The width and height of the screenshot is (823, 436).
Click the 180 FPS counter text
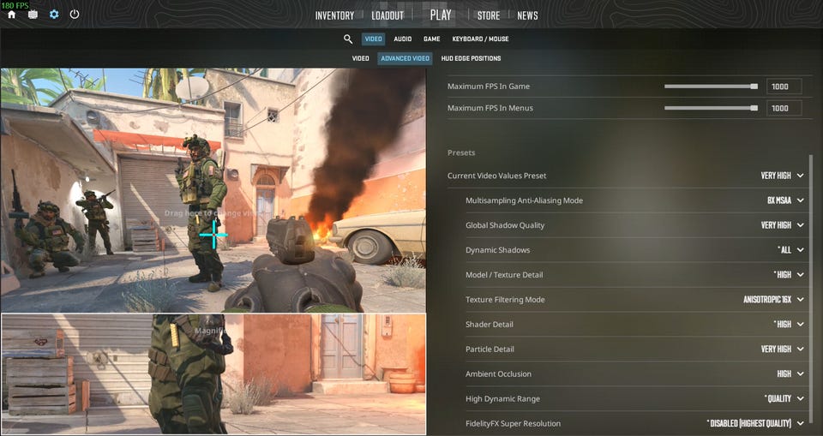15,5
